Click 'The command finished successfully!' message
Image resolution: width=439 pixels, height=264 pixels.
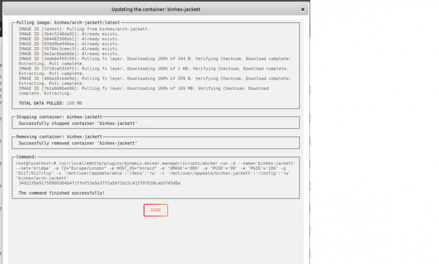click(x=61, y=193)
